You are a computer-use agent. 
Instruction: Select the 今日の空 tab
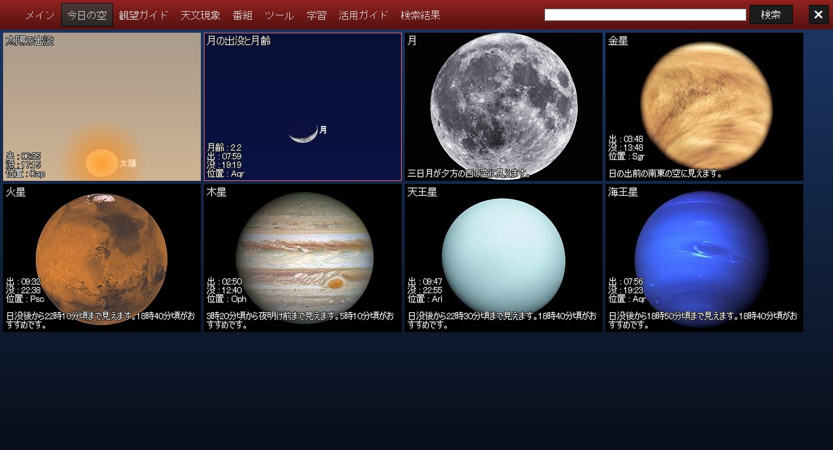pyautogui.click(x=87, y=15)
